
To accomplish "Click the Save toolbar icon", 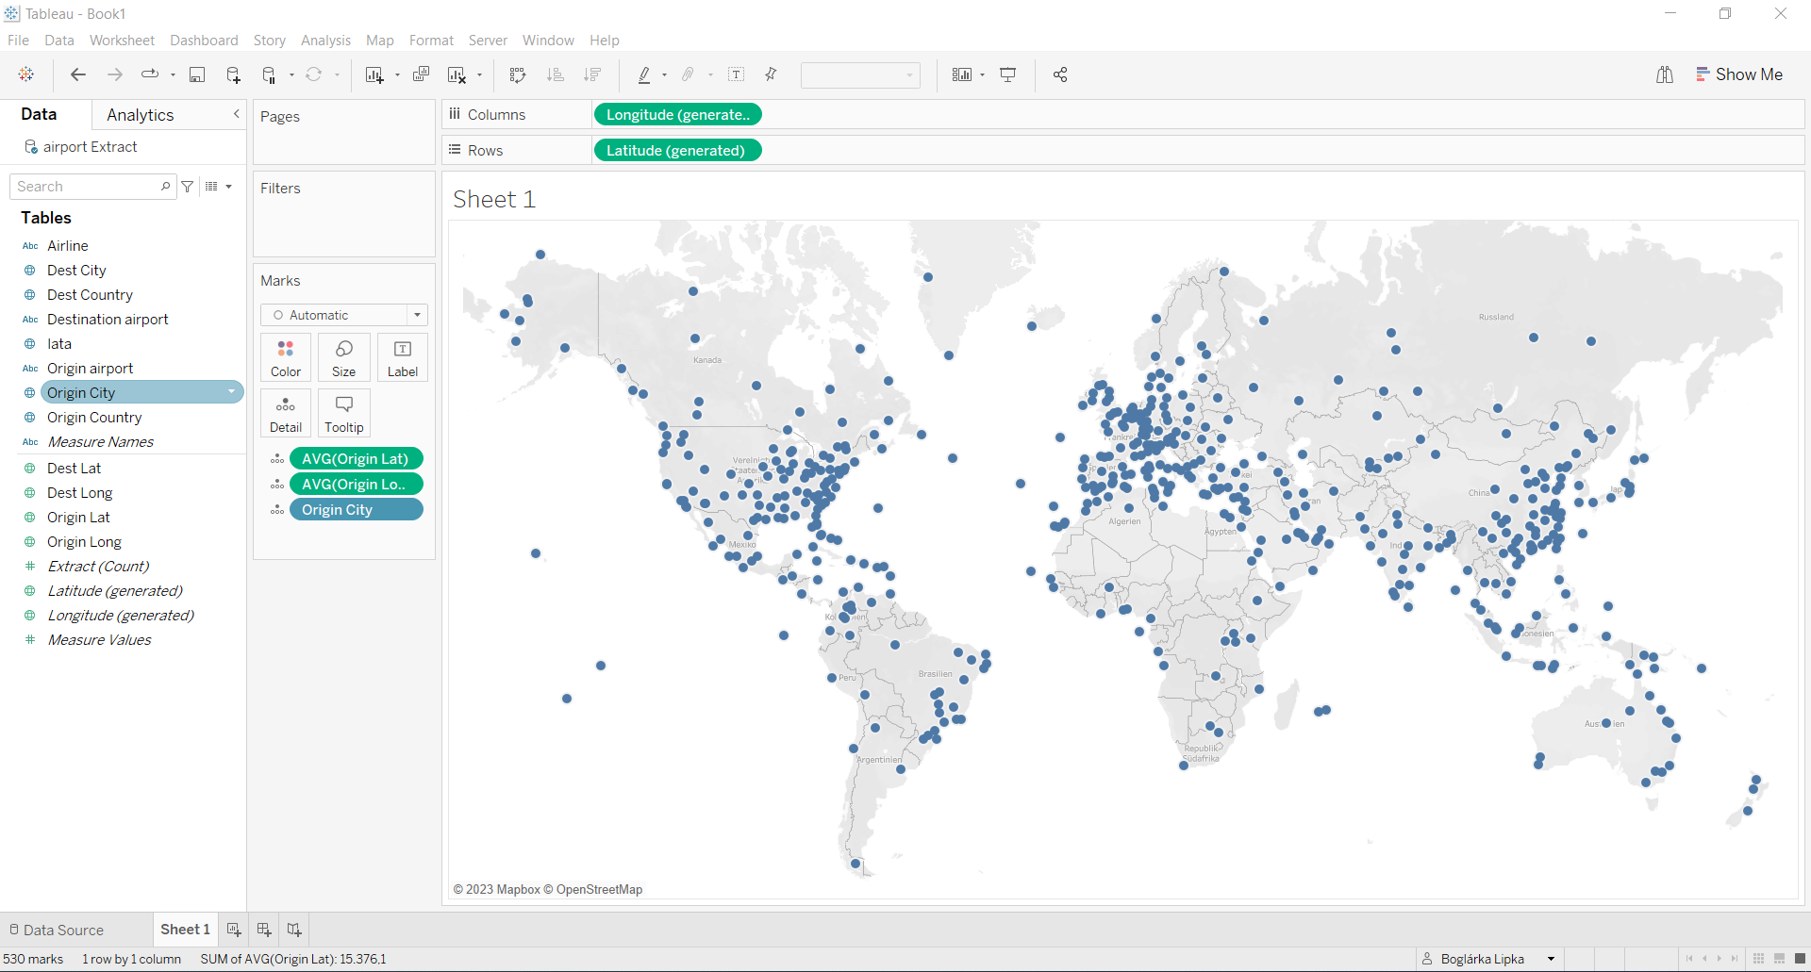I will click(x=197, y=75).
